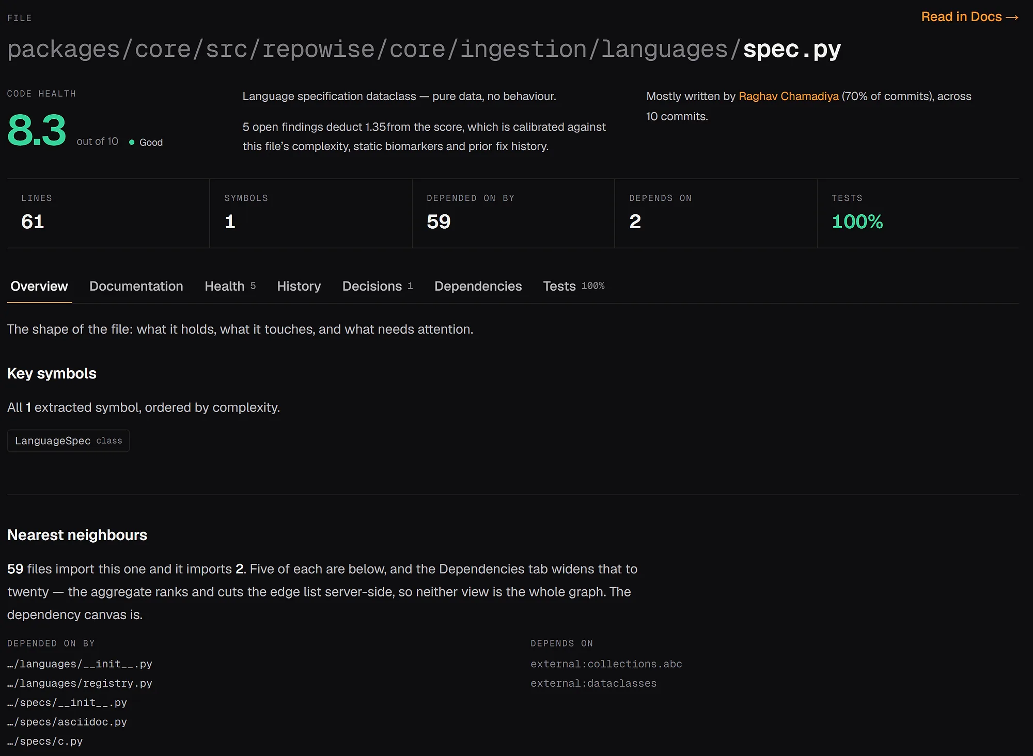1033x756 pixels.
Task: Select the LanguageSpec class symbol chip
Action: coord(68,440)
